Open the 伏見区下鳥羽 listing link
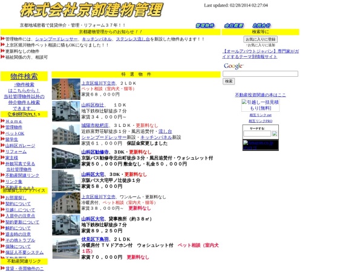The height and width of the screenshot is (272, 363). 95,239
